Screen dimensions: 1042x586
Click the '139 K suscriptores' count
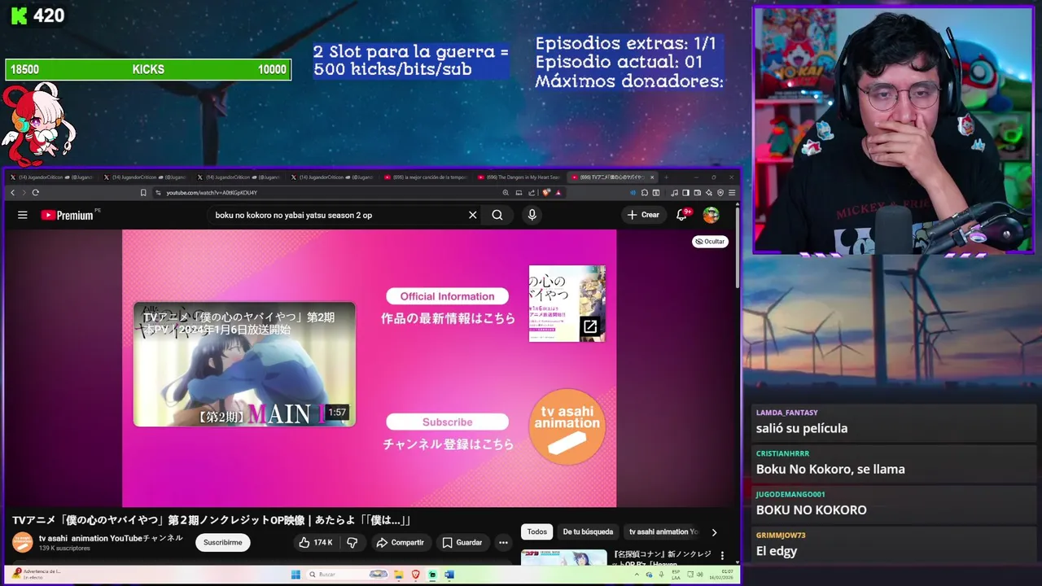[x=65, y=549]
